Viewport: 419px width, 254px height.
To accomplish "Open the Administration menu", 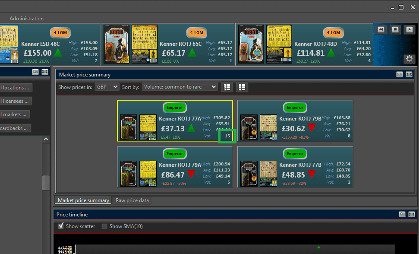I will point(26,19).
